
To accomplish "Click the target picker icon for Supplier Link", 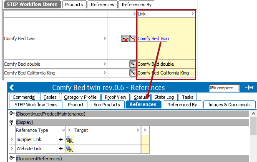I will (70, 140).
